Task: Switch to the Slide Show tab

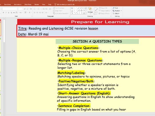Action: (28, 4)
